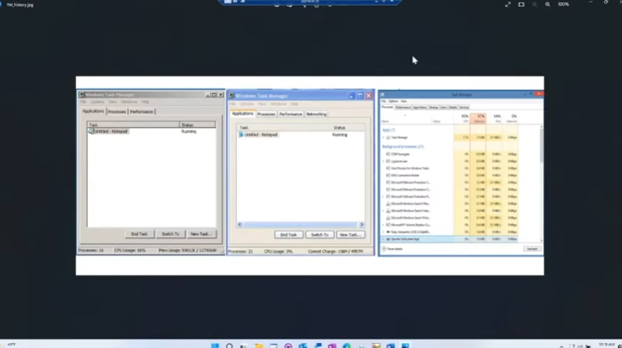The height and width of the screenshot is (348, 622).
Task: Expand the Task Manager app row
Action: [383, 137]
